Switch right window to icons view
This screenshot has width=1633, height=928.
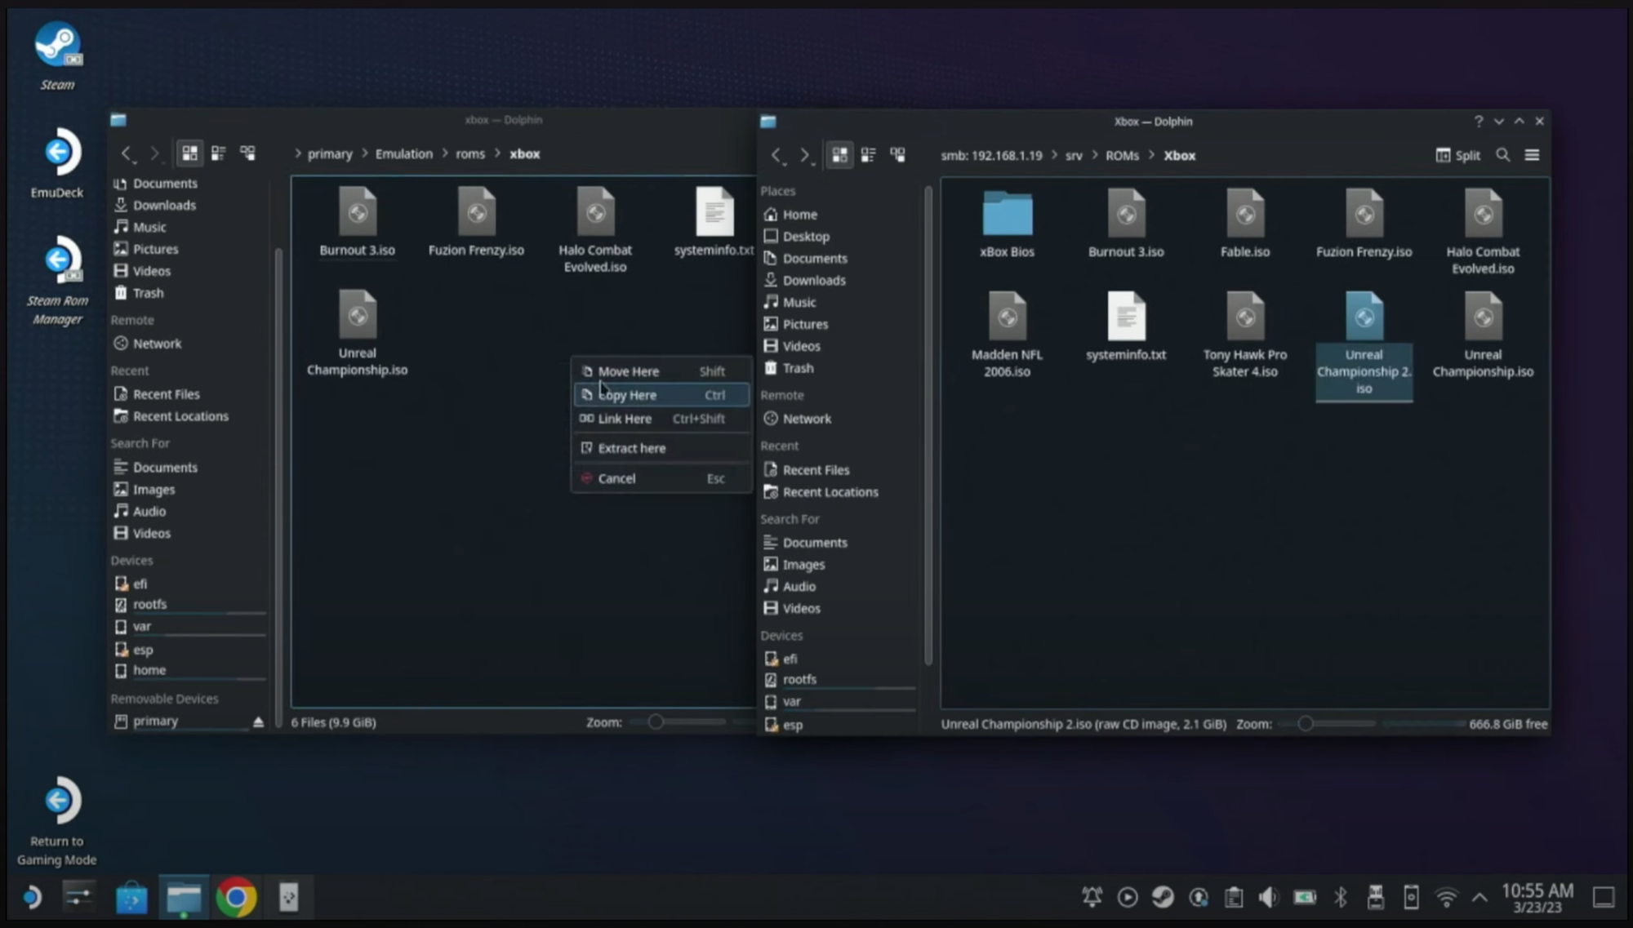point(839,155)
